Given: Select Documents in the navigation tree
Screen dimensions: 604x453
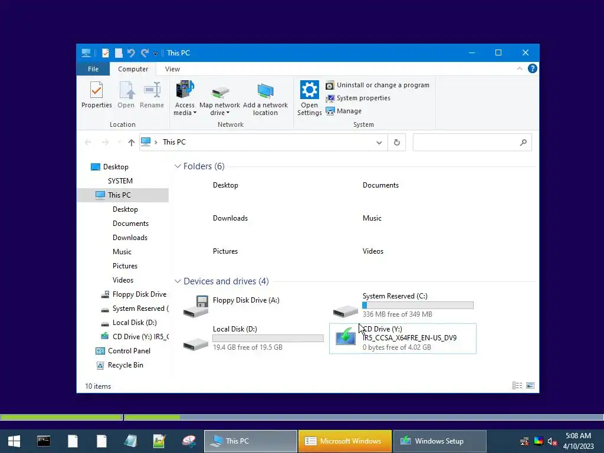Looking at the screenshot, I should (130, 224).
